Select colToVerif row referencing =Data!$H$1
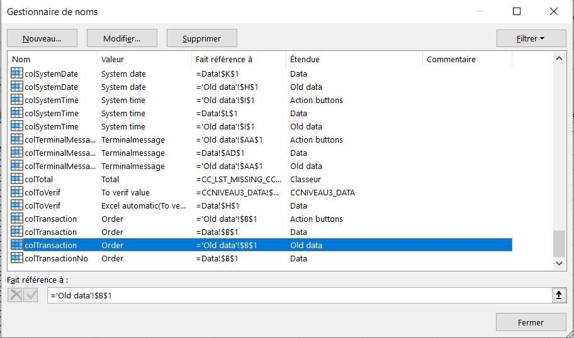574x338 pixels. (261, 205)
